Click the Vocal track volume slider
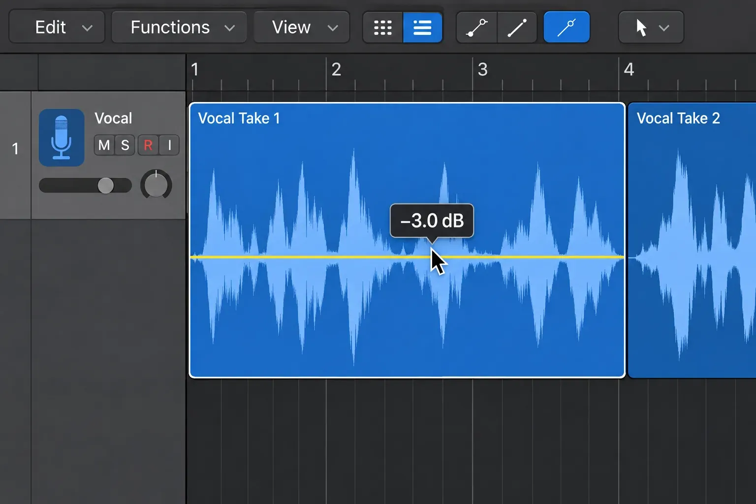This screenshot has height=504, width=756. click(x=85, y=186)
